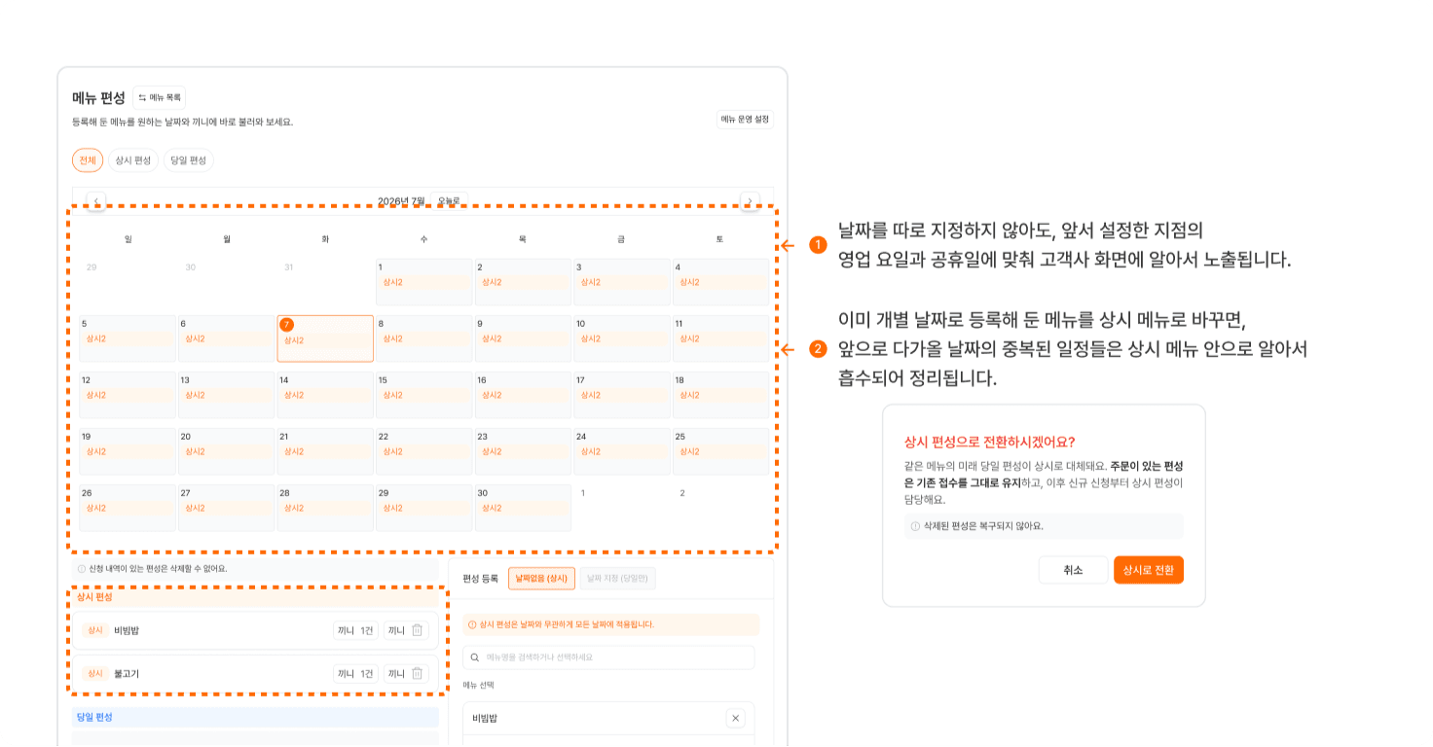This screenshot has height=747, width=1433.
Task: Select July 1 calendar cell
Action: pos(424,282)
